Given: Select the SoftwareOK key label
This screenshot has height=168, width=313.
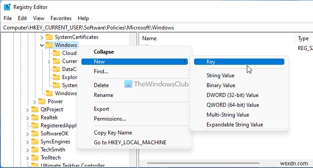Looking at the screenshot, I should (x=55, y=134).
